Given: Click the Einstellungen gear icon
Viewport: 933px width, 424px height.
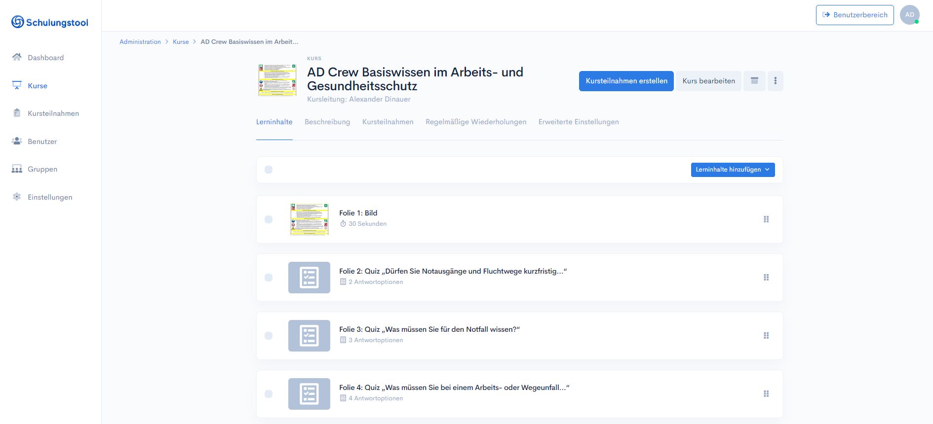Looking at the screenshot, I should (17, 197).
